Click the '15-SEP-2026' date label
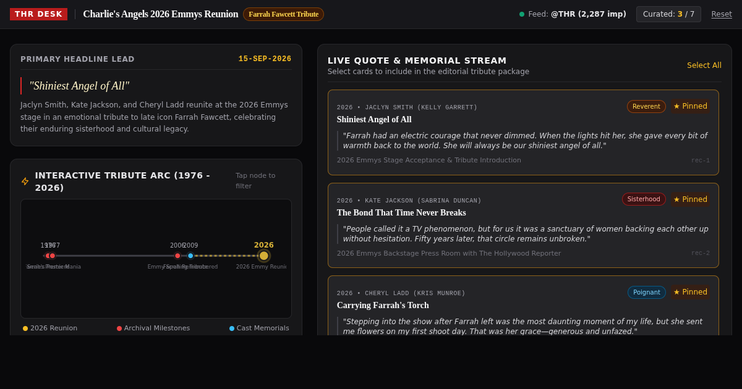The height and width of the screenshot is (389, 742). point(265,59)
